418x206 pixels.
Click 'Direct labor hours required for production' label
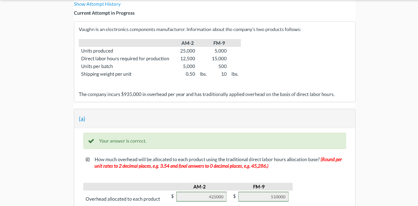click(x=125, y=59)
